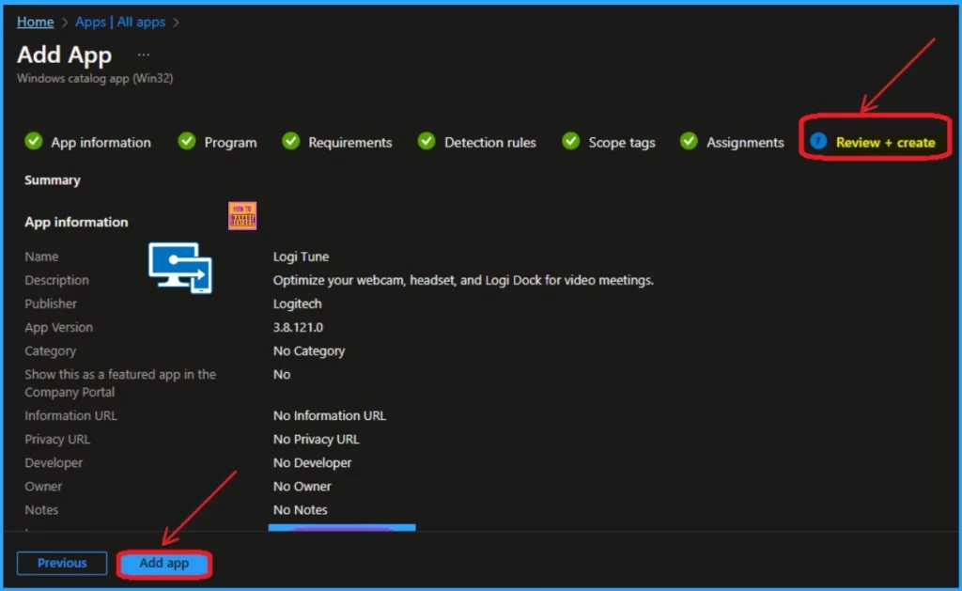Click the Windows catalog app (Win32) subtitle

[x=95, y=79]
